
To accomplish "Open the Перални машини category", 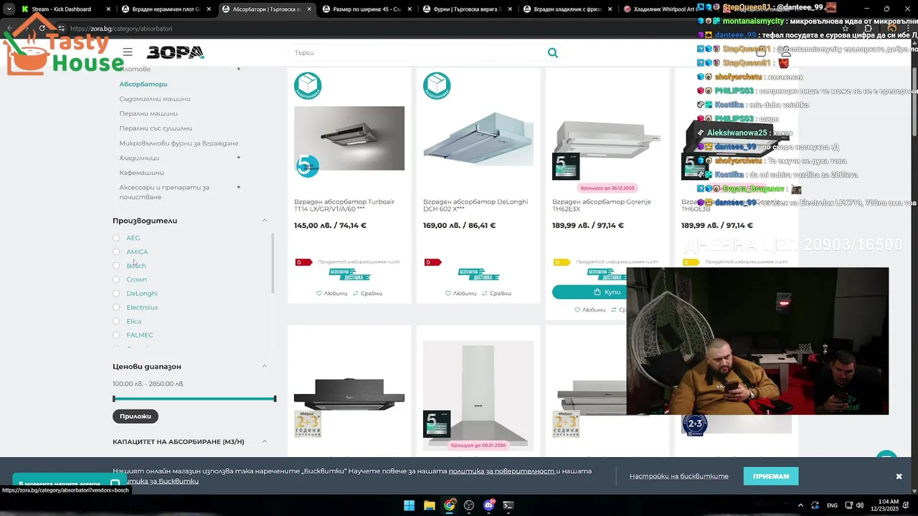I will pyautogui.click(x=148, y=113).
